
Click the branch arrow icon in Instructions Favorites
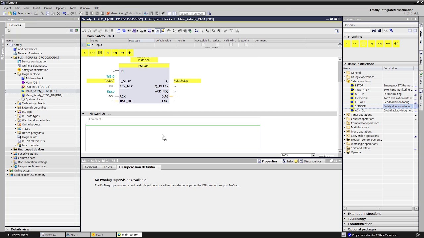click(x=388, y=44)
